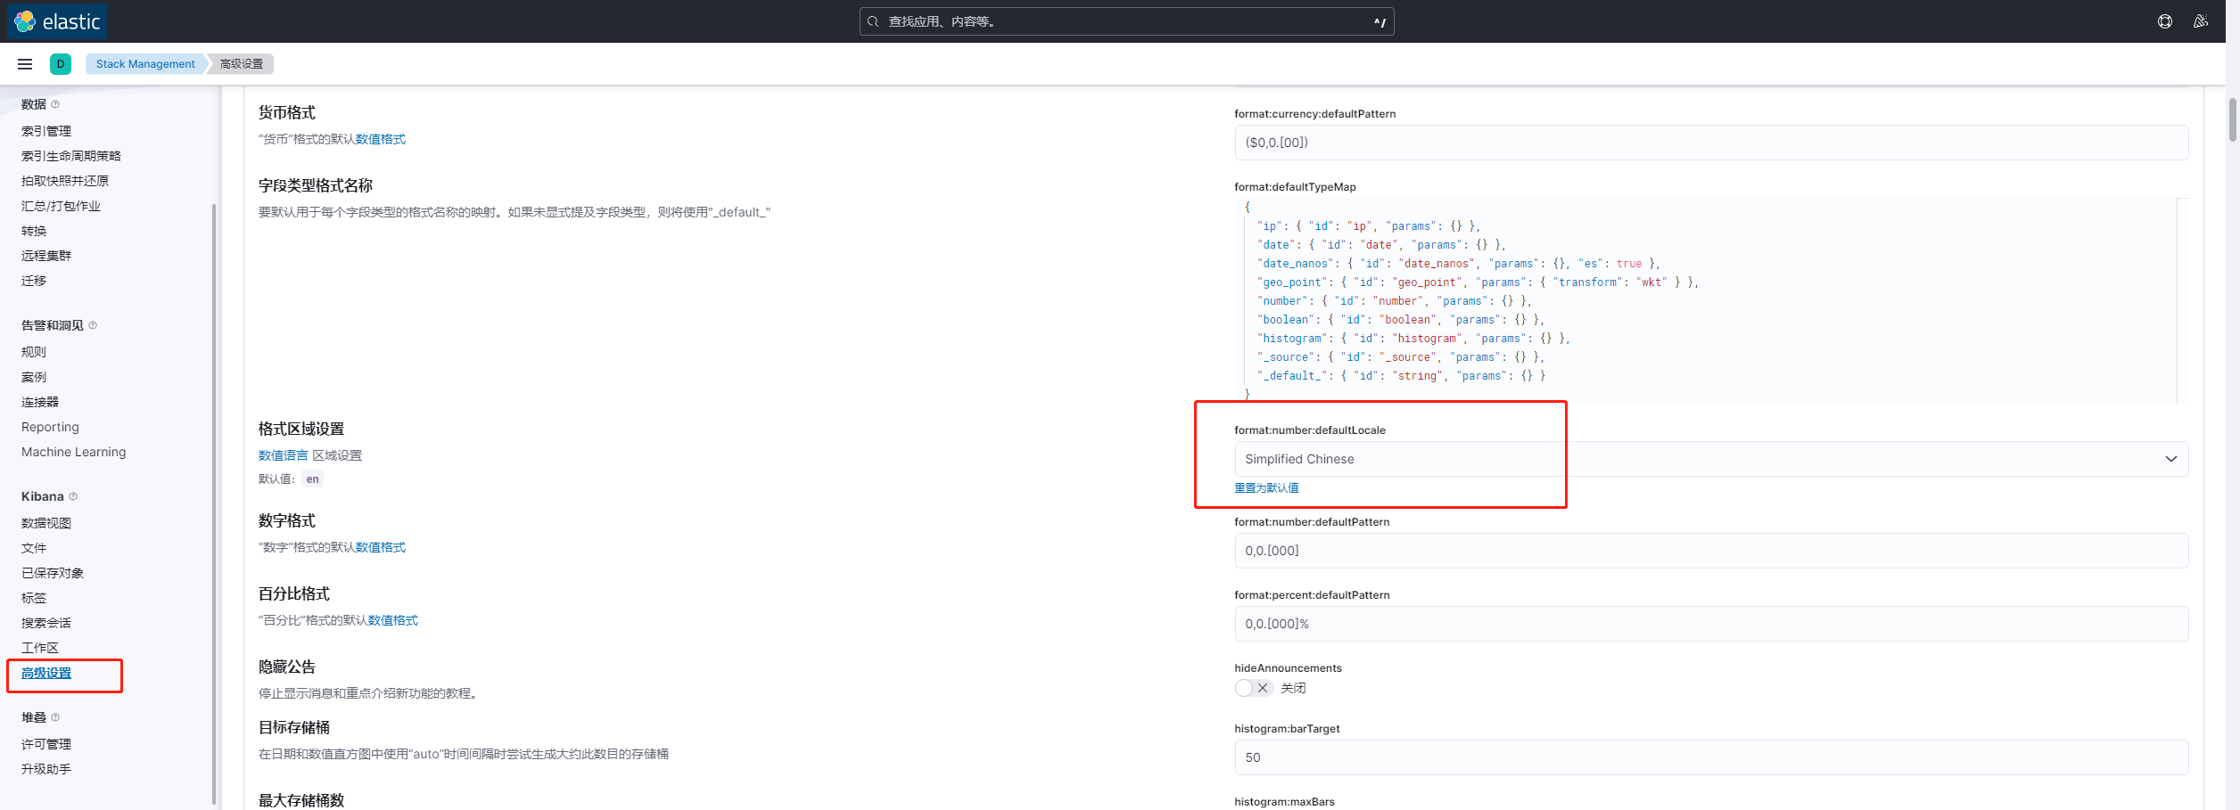Click info icon next to 告警和洞见
The width and height of the screenshot is (2240, 810).
coord(93,325)
